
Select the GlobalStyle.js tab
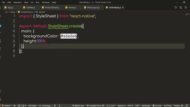click(x=115, y=7)
